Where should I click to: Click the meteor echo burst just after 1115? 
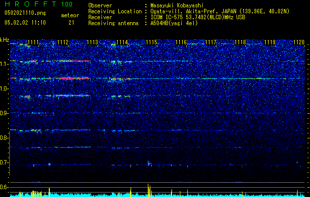pyautogui.click(x=149, y=163)
